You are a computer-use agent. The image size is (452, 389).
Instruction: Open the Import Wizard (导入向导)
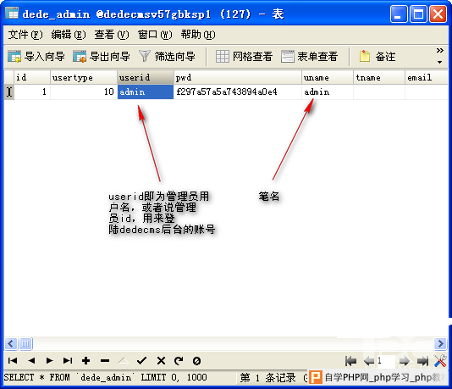click(36, 56)
